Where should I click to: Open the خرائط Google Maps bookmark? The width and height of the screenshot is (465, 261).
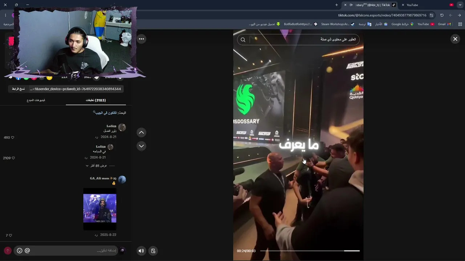pos(403,24)
